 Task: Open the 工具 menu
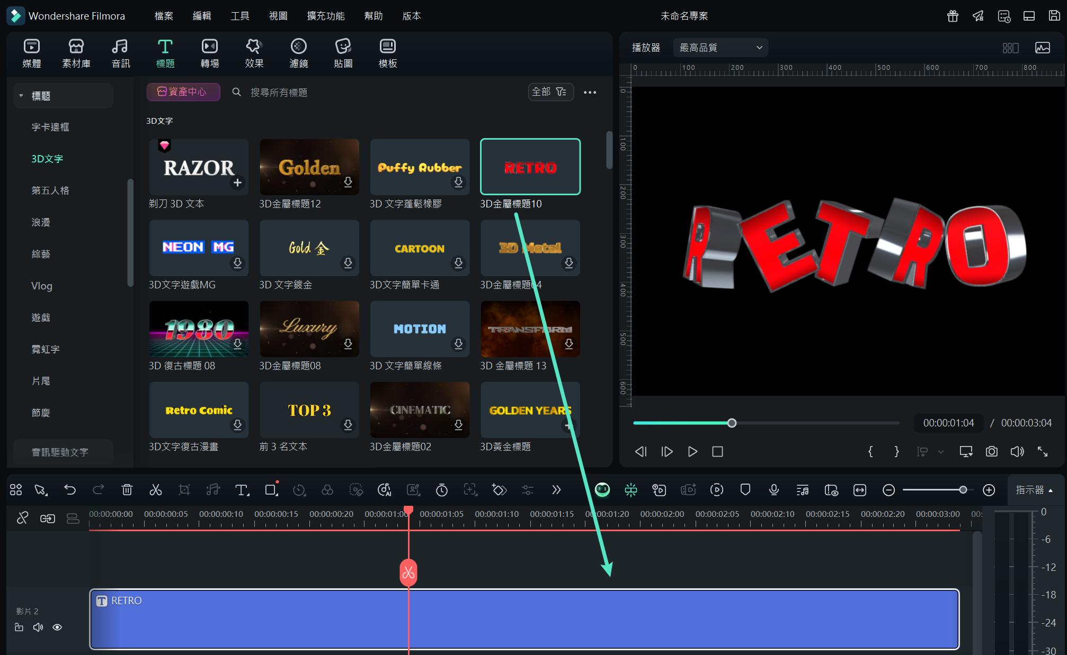pos(240,16)
